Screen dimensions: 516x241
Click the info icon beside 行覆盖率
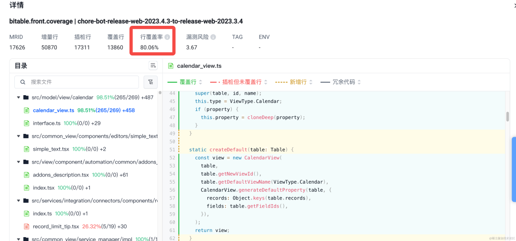click(167, 37)
